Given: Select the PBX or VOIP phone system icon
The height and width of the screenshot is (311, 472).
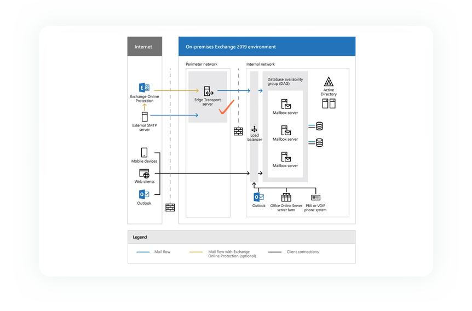Looking at the screenshot, I should [315, 198].
